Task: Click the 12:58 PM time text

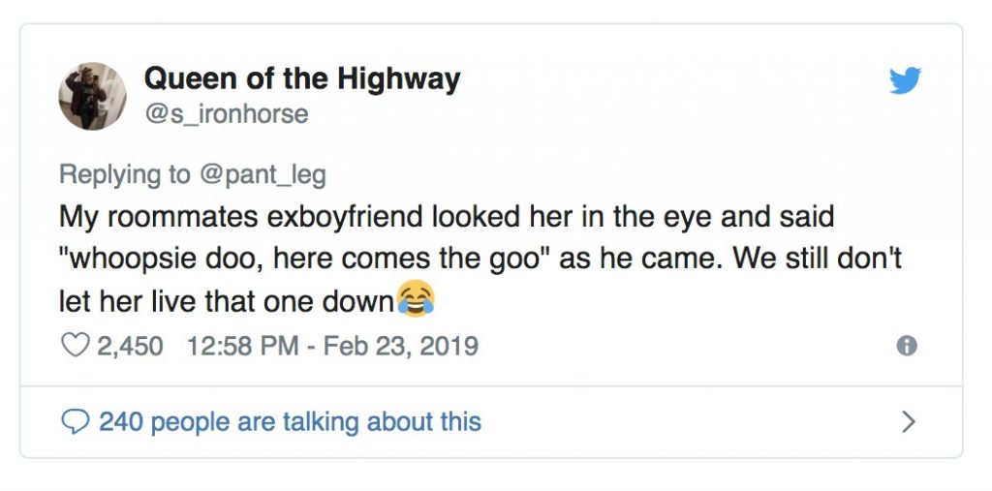Action: 242,346
